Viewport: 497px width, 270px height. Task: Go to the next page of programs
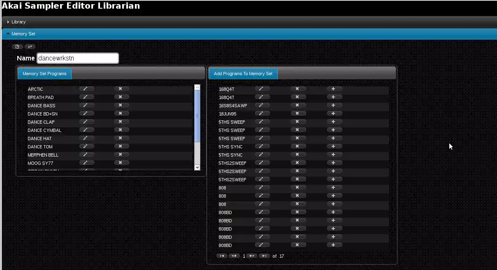252,256
